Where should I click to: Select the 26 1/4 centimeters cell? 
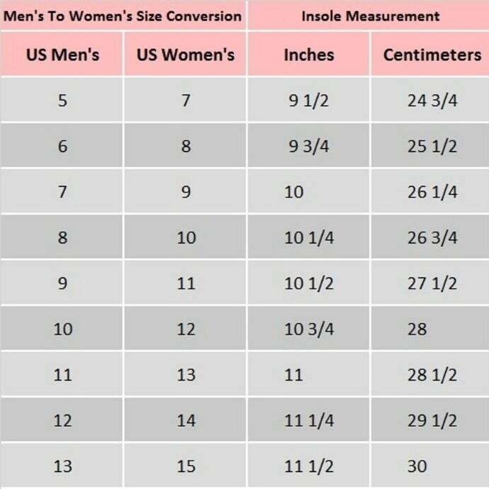tap(432, 192)
